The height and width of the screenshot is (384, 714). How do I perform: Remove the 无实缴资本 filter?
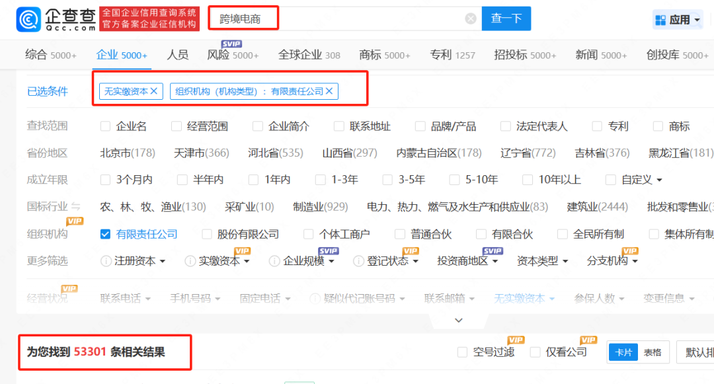click(155, 91)
